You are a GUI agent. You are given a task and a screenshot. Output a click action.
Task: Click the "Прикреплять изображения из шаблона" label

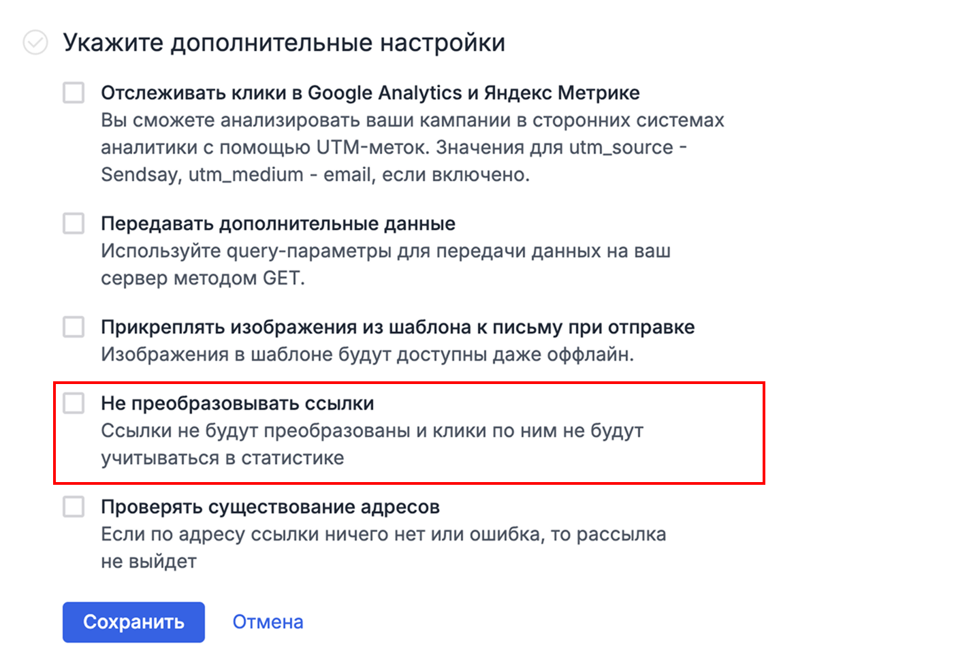tap(398, 326)
